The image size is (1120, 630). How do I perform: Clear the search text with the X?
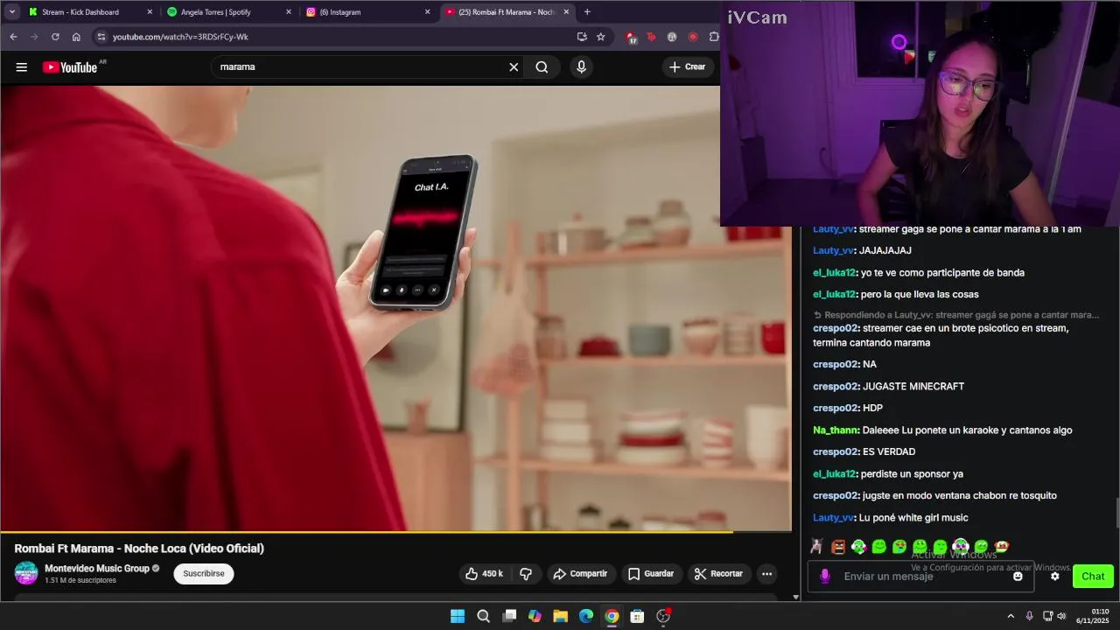(514, 67)
